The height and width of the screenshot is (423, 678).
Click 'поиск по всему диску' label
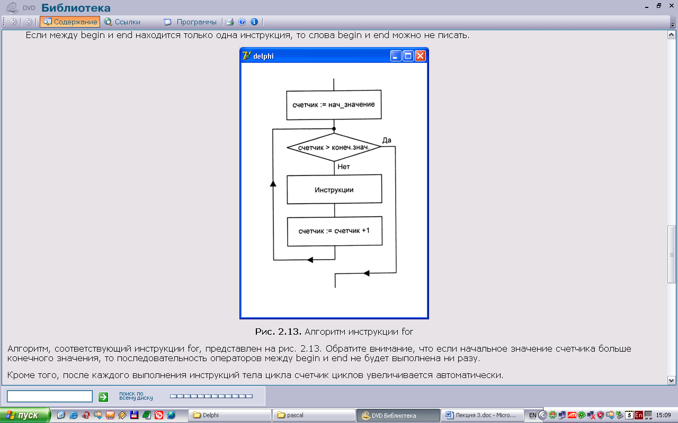tap(136, 396)
